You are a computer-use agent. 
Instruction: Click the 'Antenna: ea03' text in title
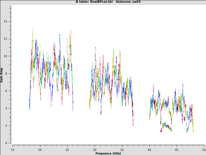click(128, 2)
